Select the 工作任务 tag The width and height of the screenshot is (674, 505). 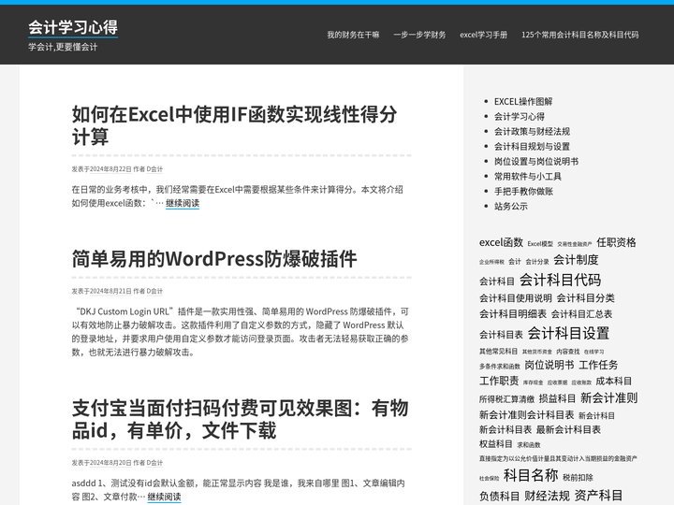coord(598,365)
